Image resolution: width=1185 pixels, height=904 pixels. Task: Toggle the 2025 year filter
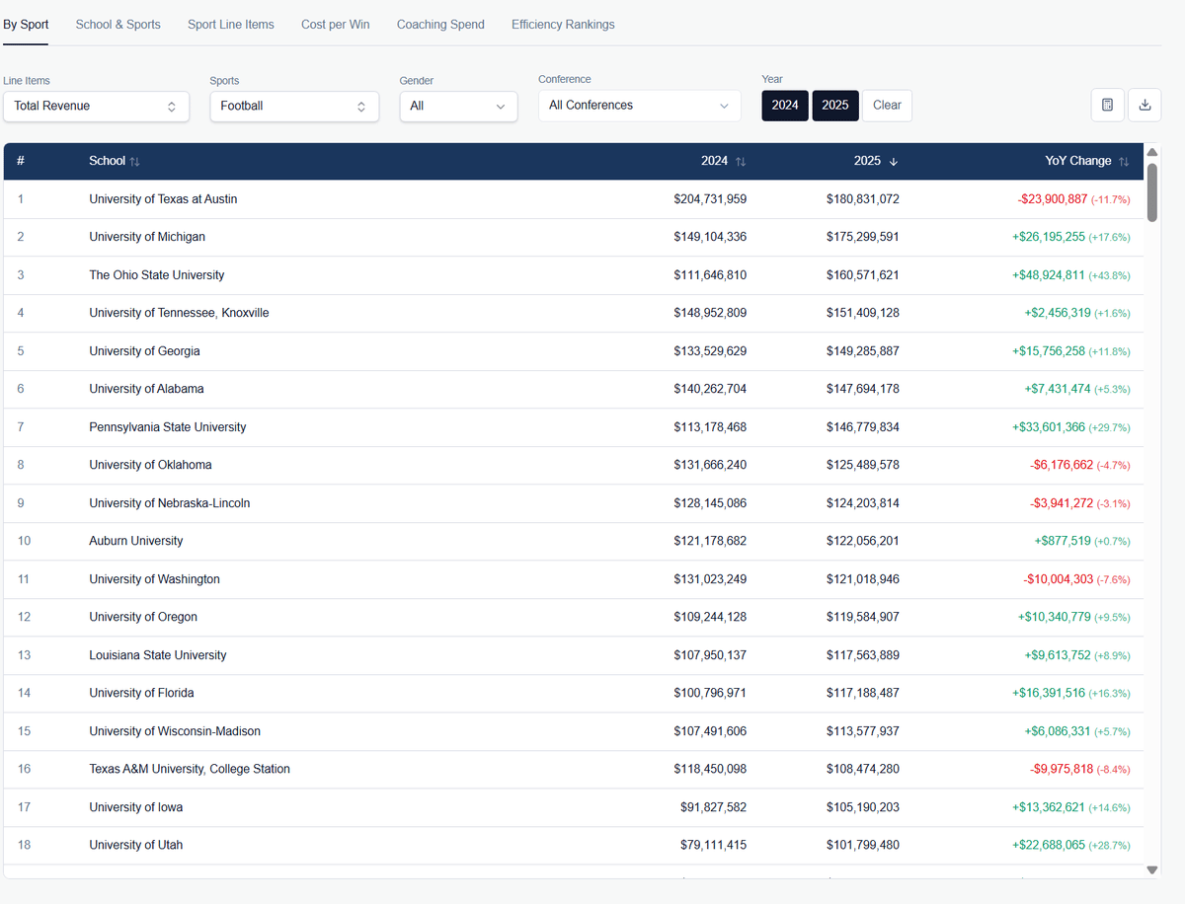[835, 106]
